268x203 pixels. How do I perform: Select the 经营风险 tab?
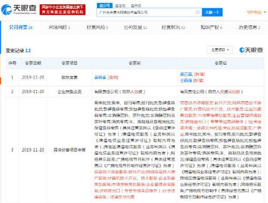[x=98, y=27]
